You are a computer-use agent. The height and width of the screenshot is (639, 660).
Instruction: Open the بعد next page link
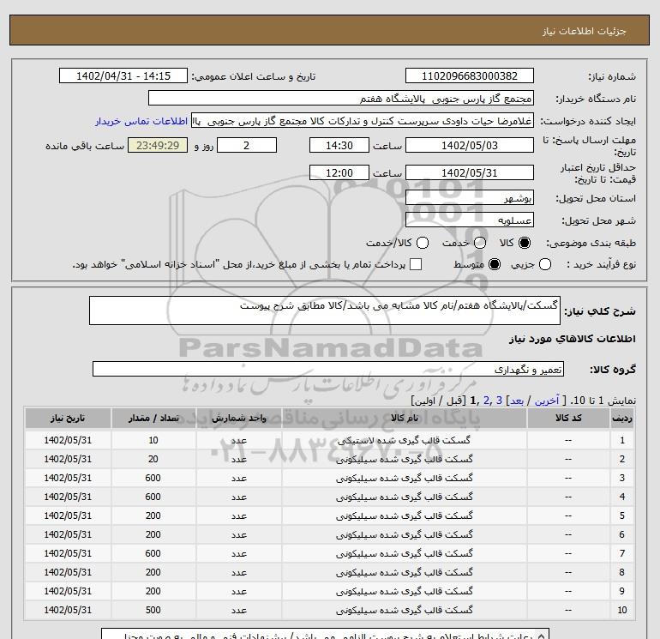[x=517, y=401]
